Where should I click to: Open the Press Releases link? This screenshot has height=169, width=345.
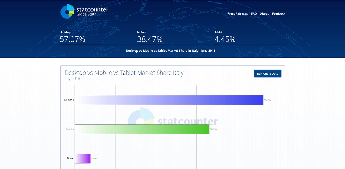point(237,14)
